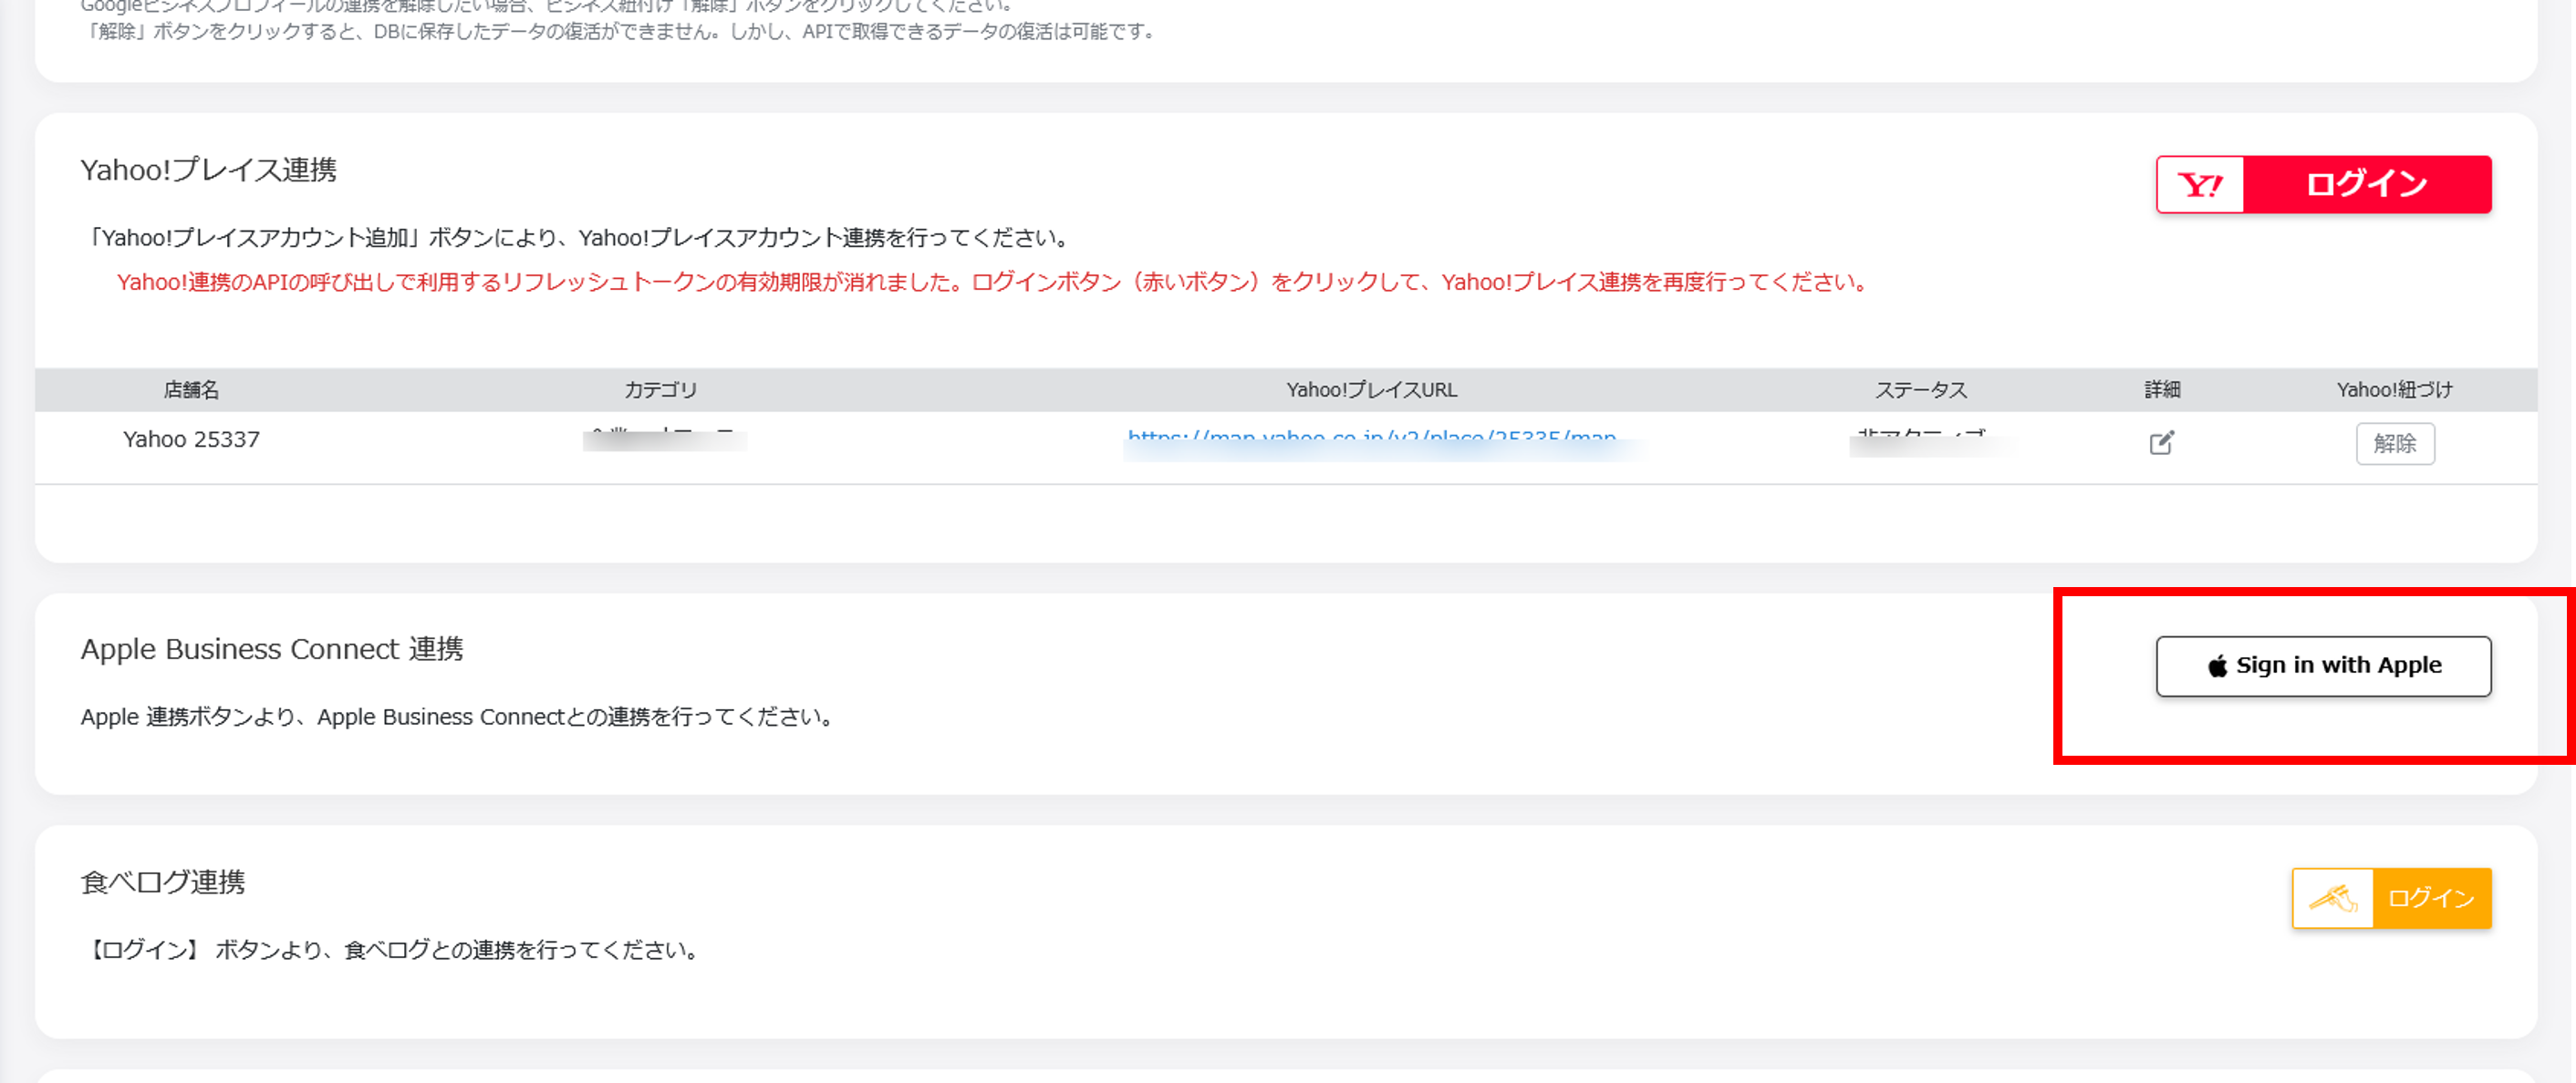Click 解除 to unlink the Yahoo store
The height and width of the screenshot is (1083, 2576).
coord(2395,443)
